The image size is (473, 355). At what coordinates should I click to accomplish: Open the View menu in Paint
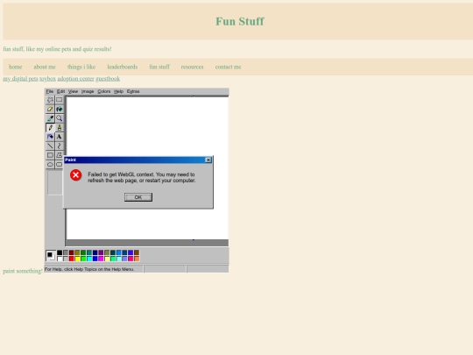(x=73, y=91)
